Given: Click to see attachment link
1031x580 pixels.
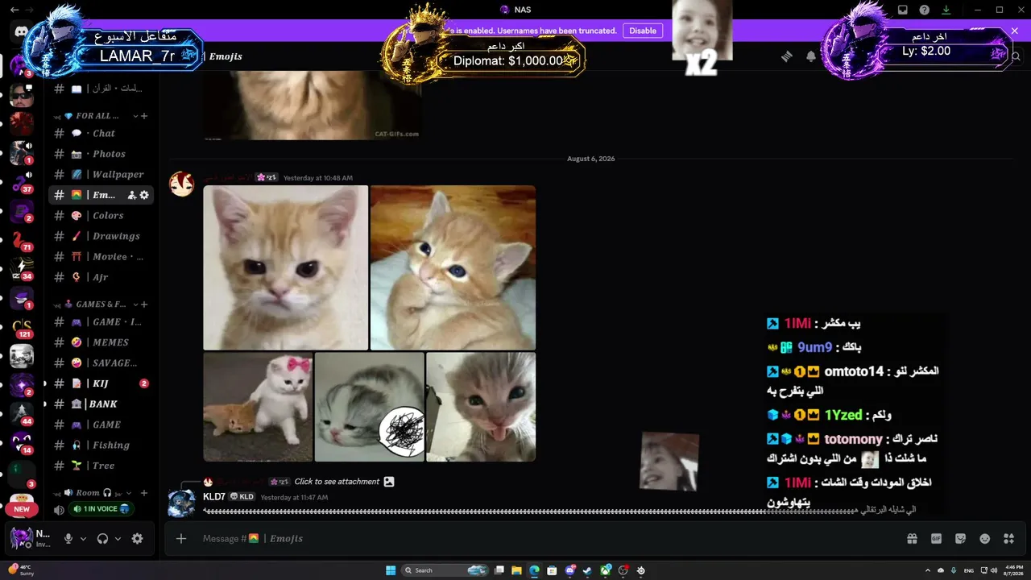Looking at the screenshot, I should coord(337,482).
